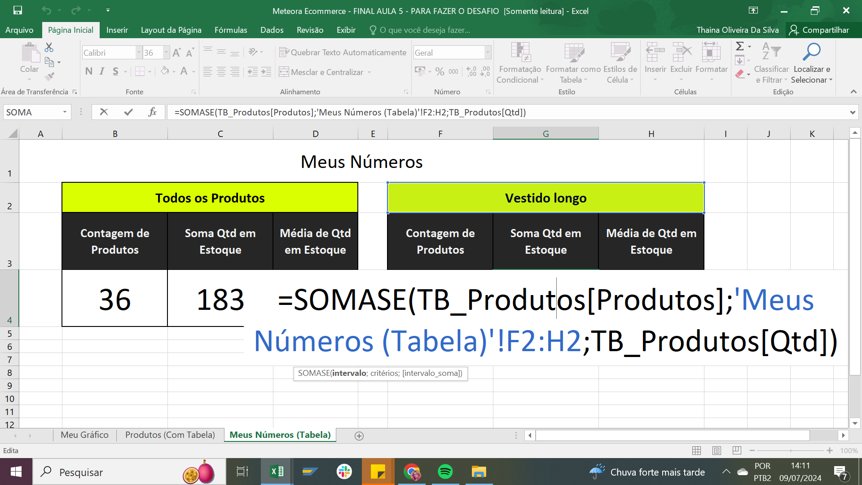Screen dimensions: 862x485
Task: Toggle align text left
Action: click(x=208, y=71)
